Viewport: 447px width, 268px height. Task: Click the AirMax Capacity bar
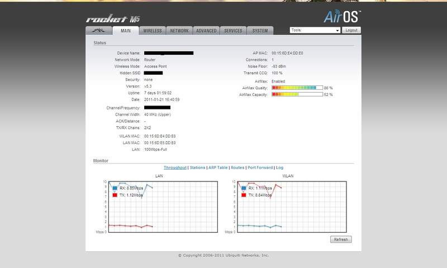(297, 94)
